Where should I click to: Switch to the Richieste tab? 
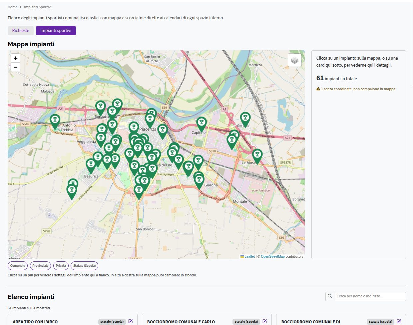tap(21, 31)
